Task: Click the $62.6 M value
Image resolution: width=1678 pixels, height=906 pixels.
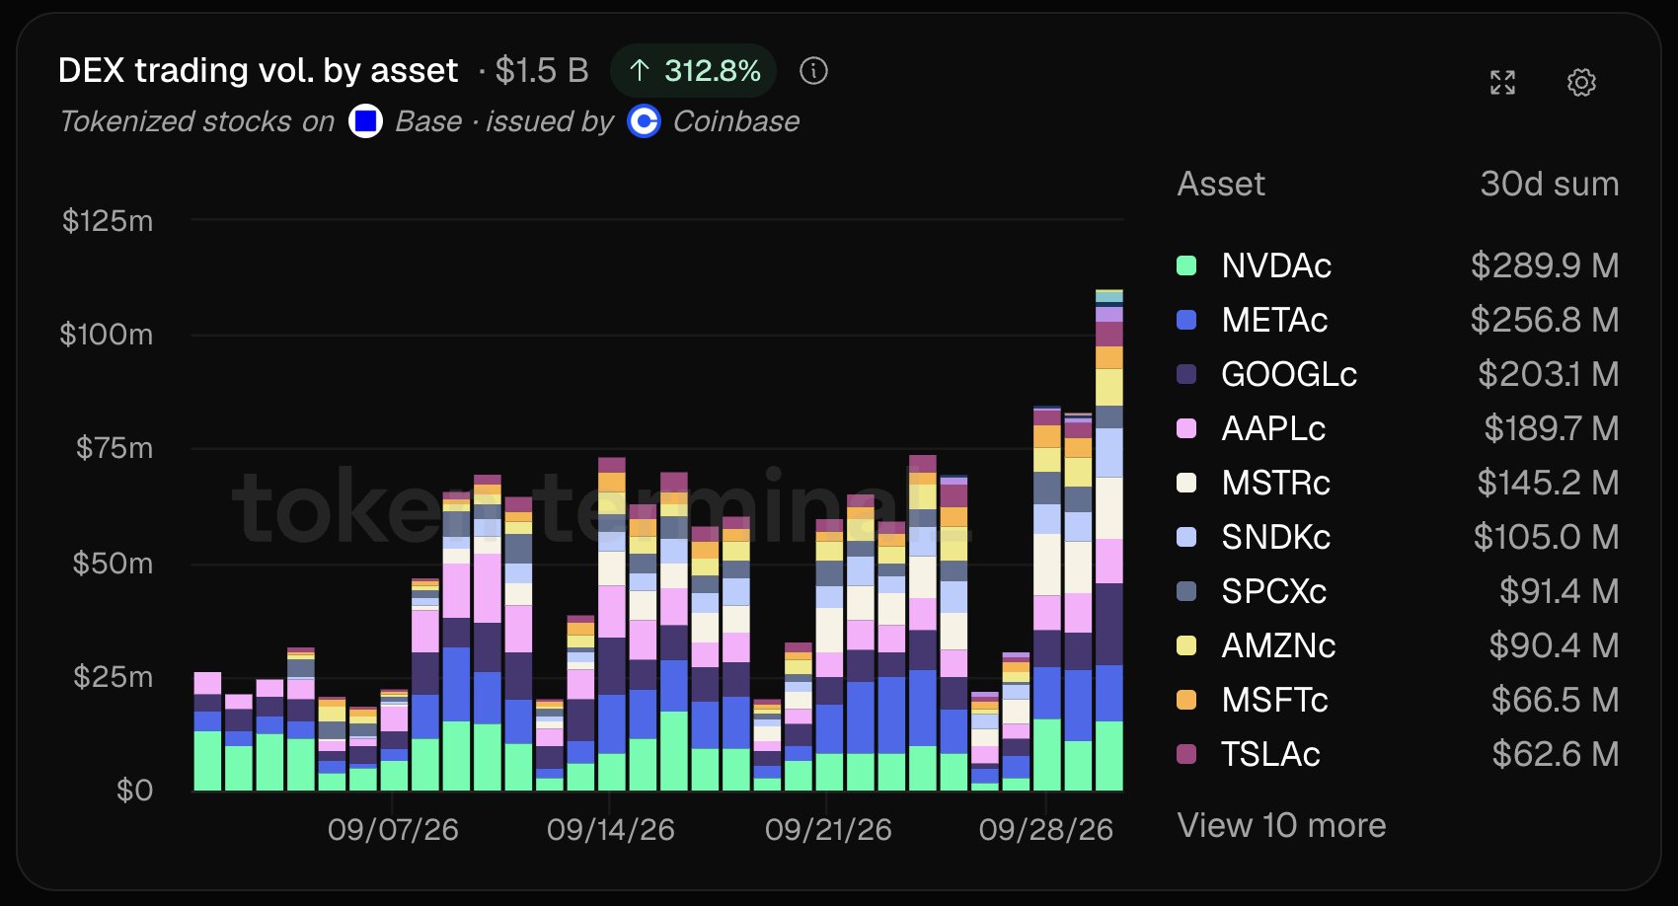Action: pyautogui.click(x=1556, y=754)
